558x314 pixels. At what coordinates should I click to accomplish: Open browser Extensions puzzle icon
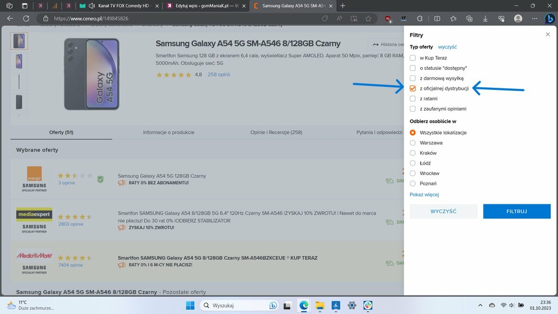pyautogui.click(x=420, y=19)
